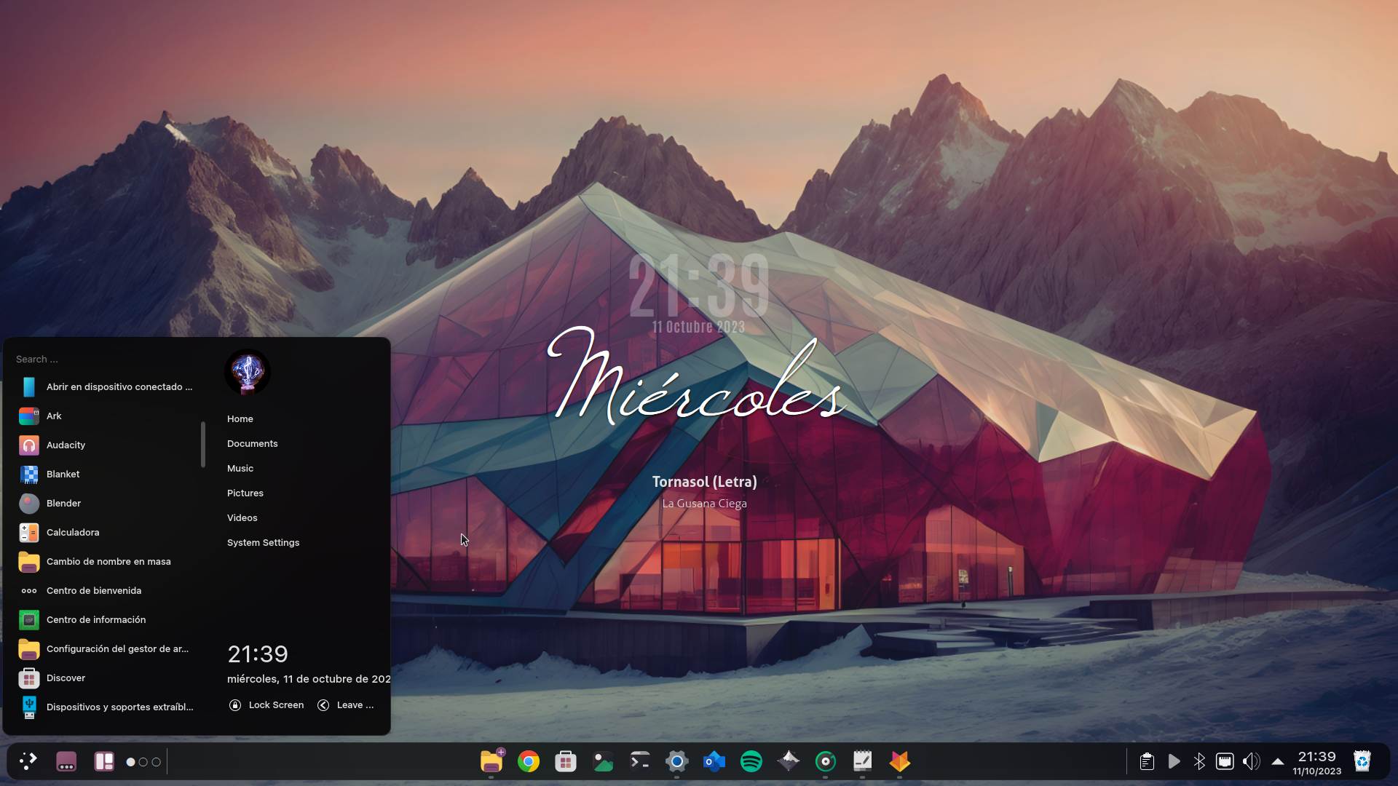This screenshot has width=1398, height=786.
Task: Click the application list scrollbar
Action: [x=203, y=445]
